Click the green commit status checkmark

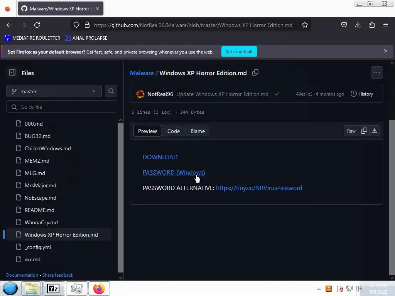pos(277,94)
